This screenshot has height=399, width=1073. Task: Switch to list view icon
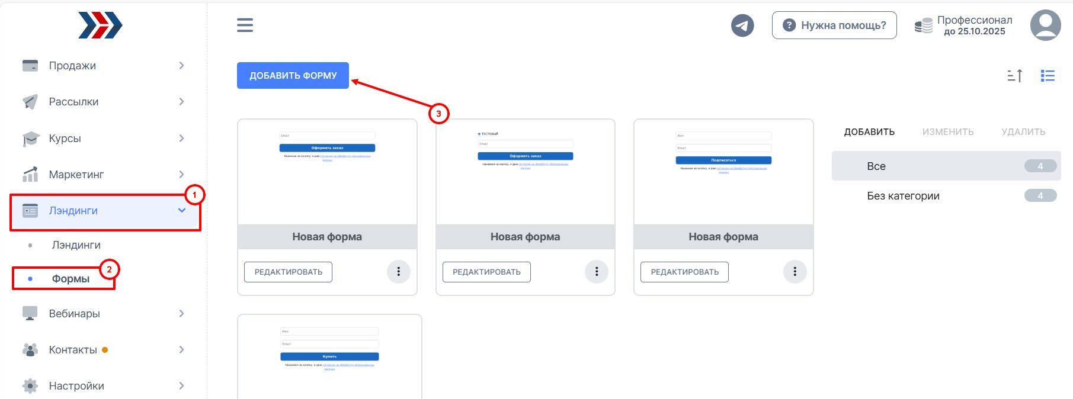(1048, 76)
